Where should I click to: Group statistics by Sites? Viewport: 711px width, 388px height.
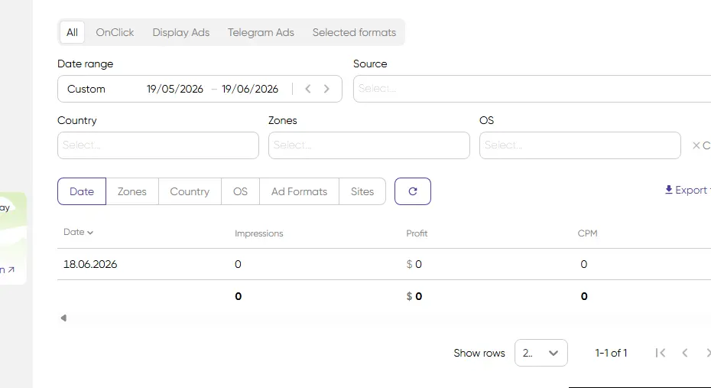362,191
